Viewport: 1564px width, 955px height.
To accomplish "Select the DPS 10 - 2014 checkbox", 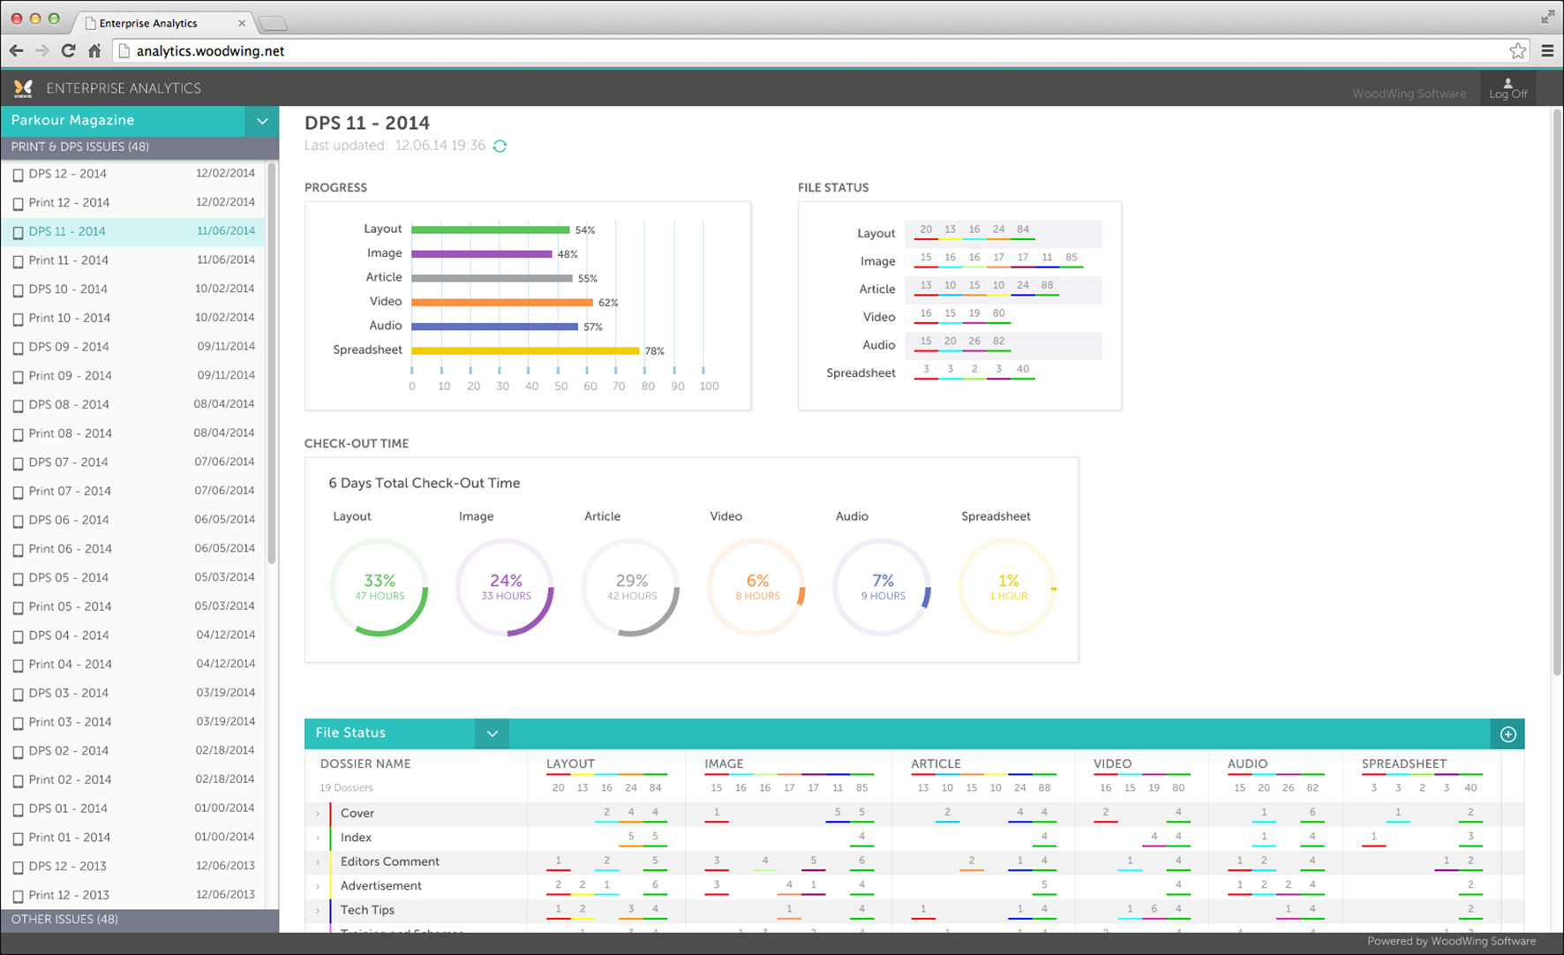I will (x=18, y=290).
